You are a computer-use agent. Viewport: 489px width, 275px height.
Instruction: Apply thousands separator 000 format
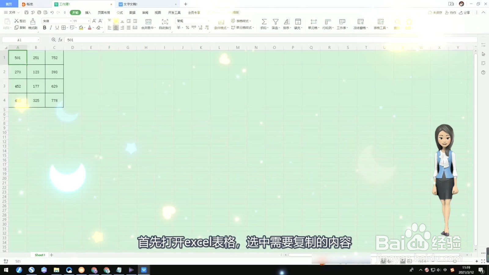coord(194,28)
